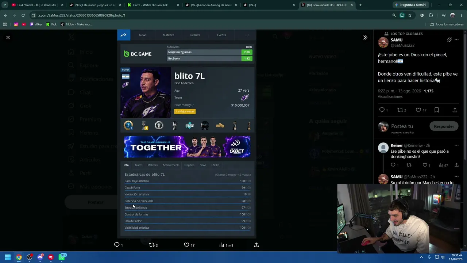The image size is (467, 263).
Task: Open the 'Todos los marcadores' folder
Action: pos(447,24)
